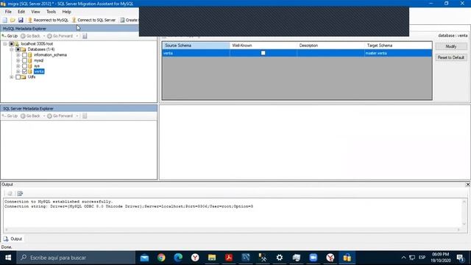Click the Create Report toolbar item
Viewport: 471px width, 265px height.
pos(130,20)
